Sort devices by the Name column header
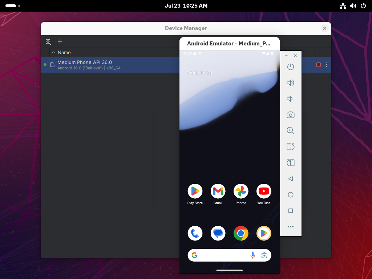This screenshot has width=372, height=279. (x=64, y=52)
